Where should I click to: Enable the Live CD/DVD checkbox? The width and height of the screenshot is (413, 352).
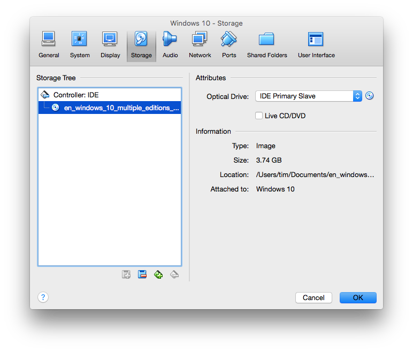pyautogui.click(x=259, y=116)
